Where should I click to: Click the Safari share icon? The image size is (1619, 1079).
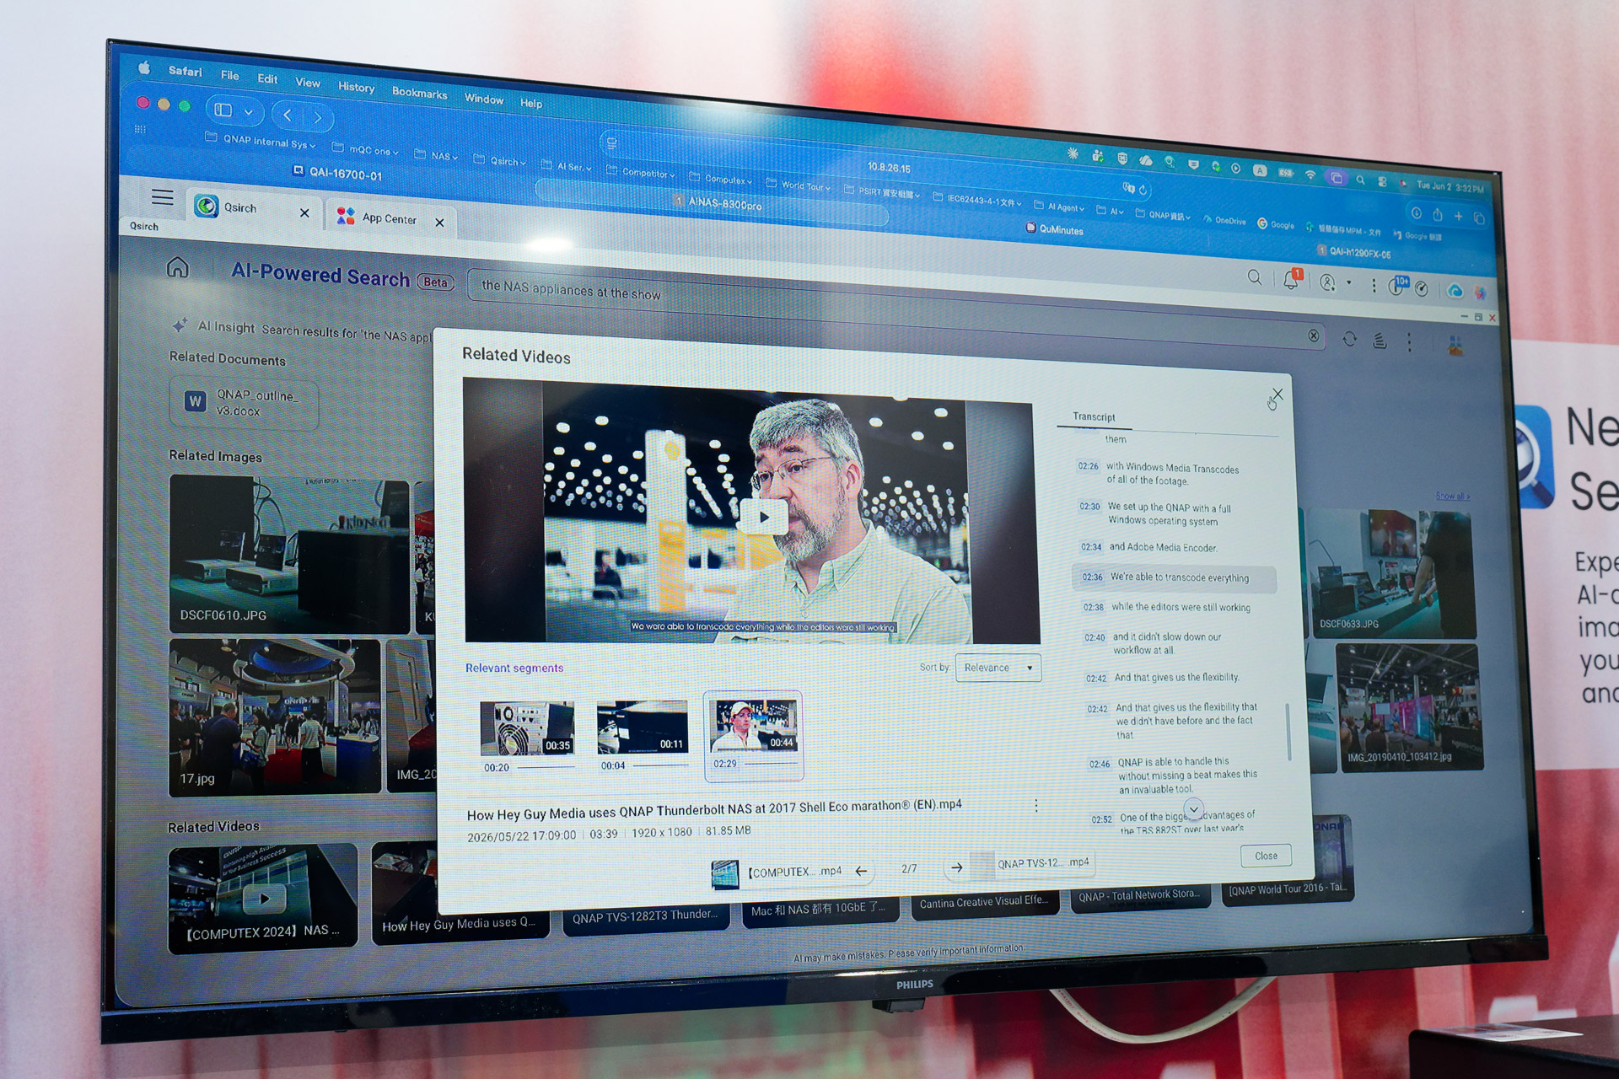click(x=1438, y=214)
